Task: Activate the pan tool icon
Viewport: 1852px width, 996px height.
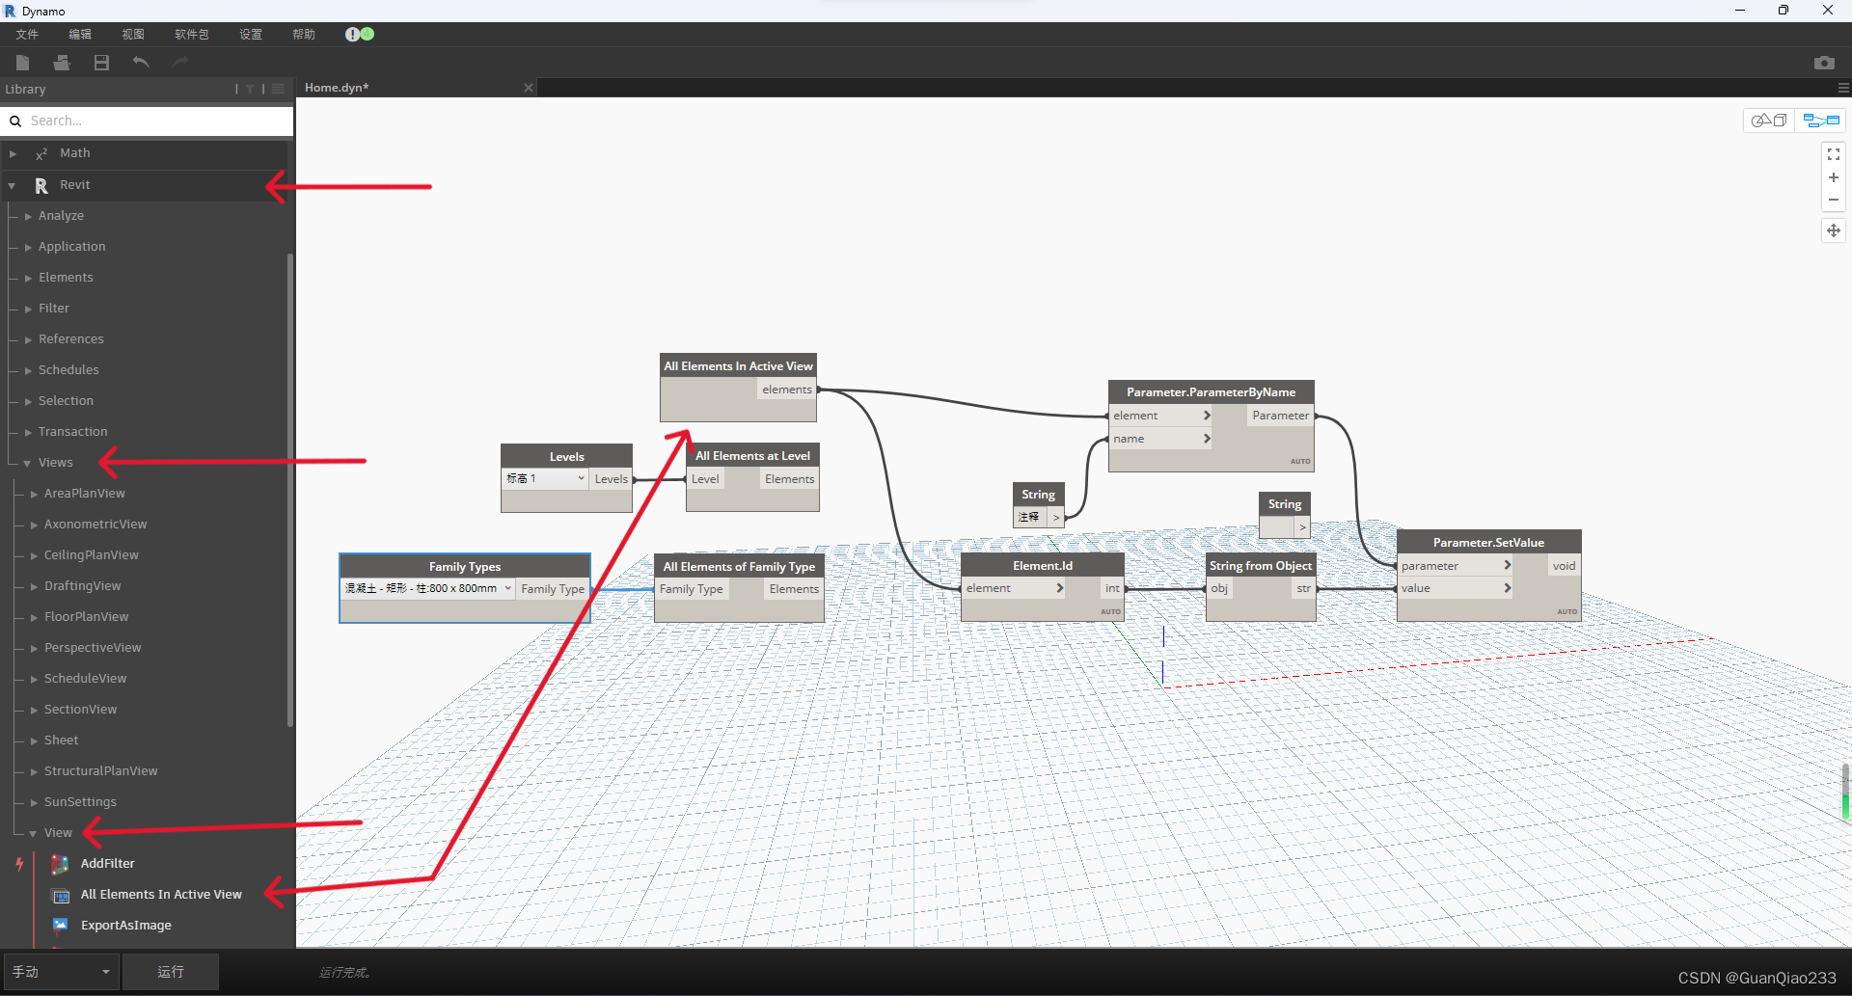Action: [x=1834, y=230]
